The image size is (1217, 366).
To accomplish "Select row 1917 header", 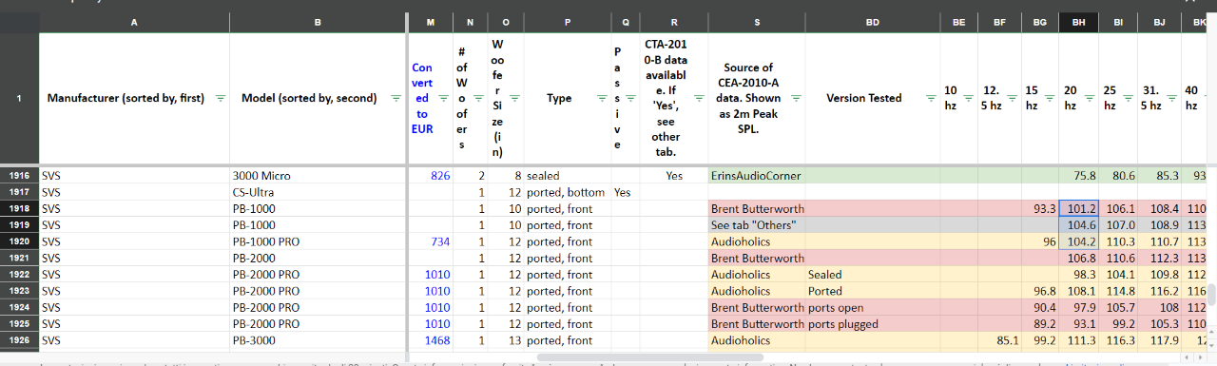I will pos(19,192).
